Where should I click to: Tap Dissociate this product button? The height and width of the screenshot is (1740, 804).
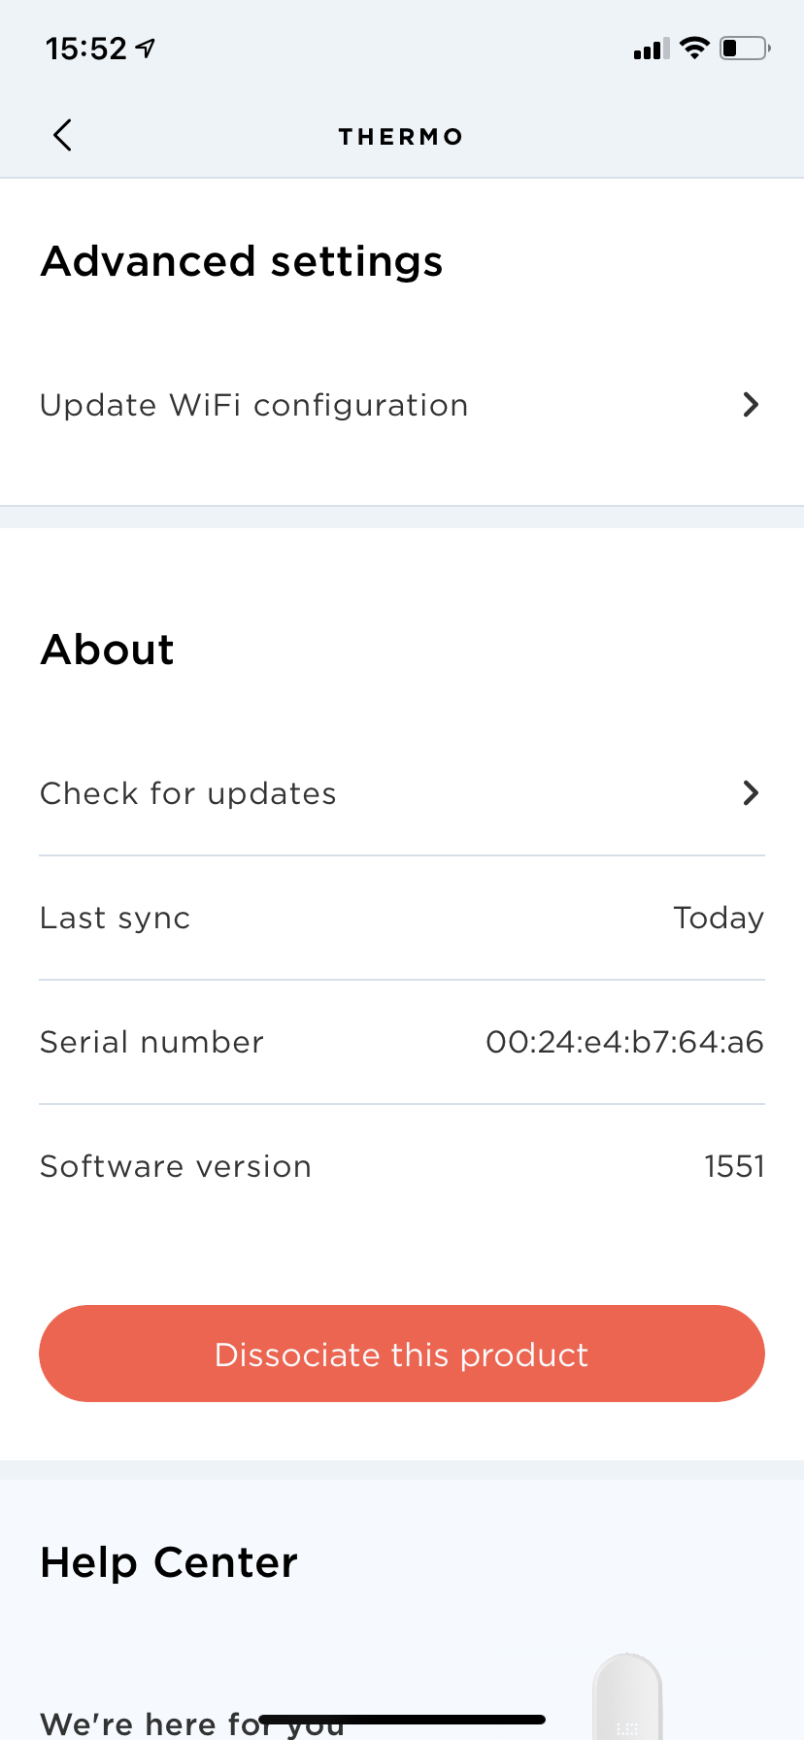coord(402,1354)
